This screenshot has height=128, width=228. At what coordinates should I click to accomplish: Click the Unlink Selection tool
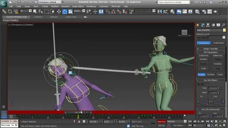tap(10, 11)
